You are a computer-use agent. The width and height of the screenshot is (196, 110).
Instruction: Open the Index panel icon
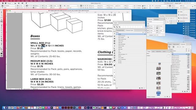(179, 12)
